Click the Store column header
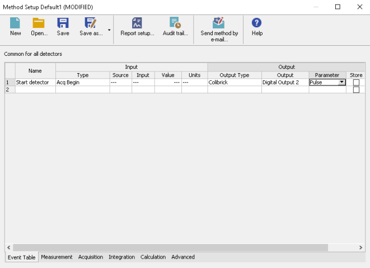Viewport: 370px width, 268px height. click(x=356, y=75)
